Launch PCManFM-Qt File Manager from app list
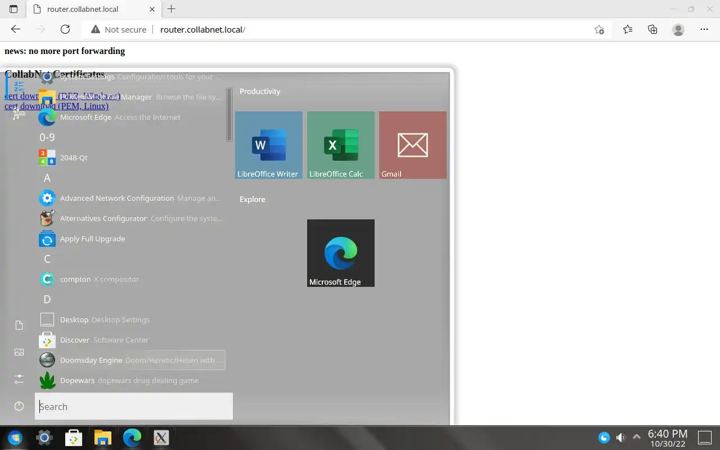Image resolution: width=720 pixels, height=450 pixels. pyautogui.click(x=131, y=97)
